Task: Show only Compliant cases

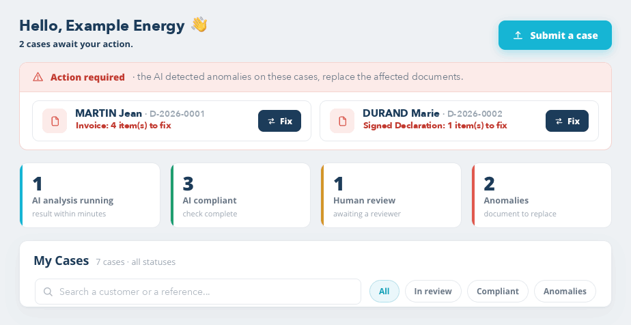Action: (498, 292)
